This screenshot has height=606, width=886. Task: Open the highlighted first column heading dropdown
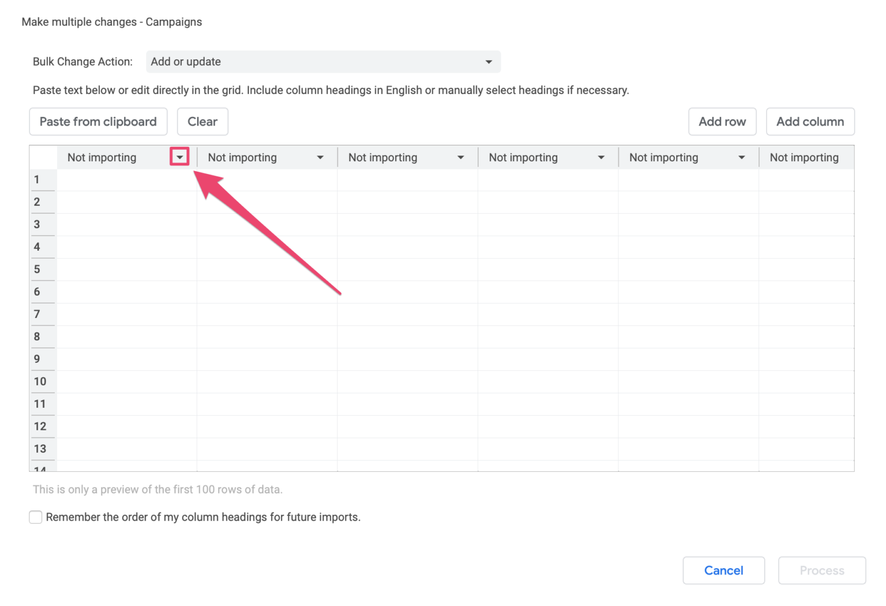pyautogui.click(x=179, y=157)
